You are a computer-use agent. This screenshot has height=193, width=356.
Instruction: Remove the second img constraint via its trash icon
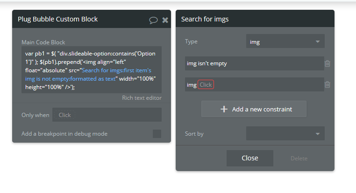[328, 84]
